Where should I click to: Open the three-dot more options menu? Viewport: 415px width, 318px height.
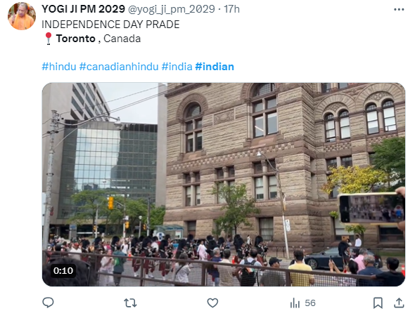399,10
